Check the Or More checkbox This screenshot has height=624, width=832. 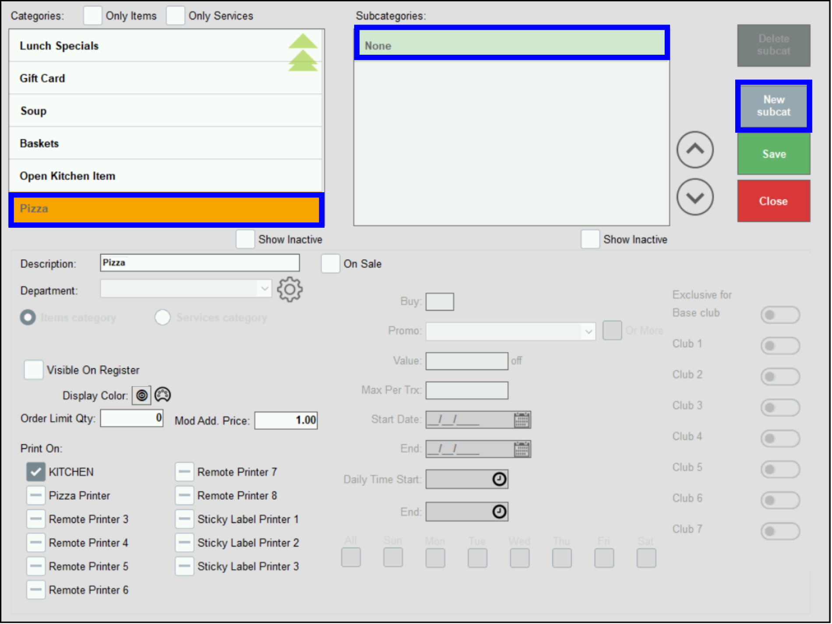tap(613, 331)
